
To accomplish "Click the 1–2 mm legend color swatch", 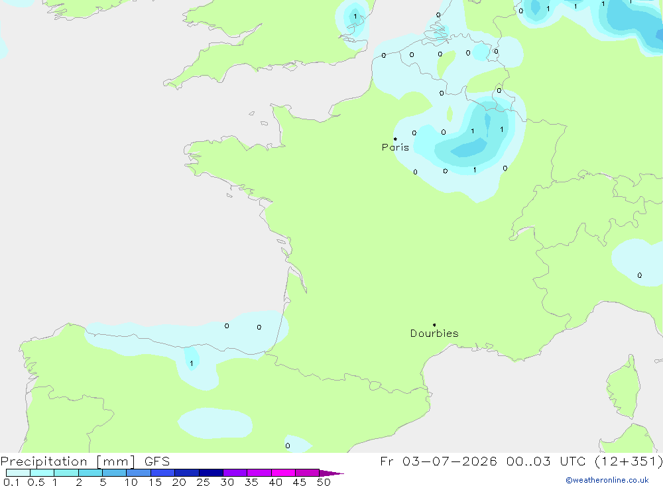I will coord(66,473).
